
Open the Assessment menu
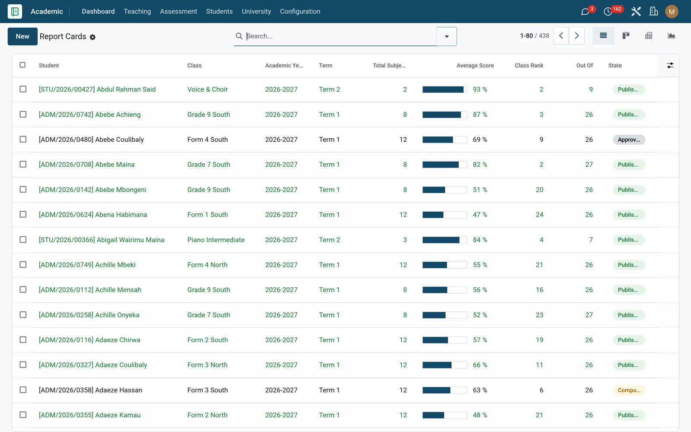click(178, 11)
